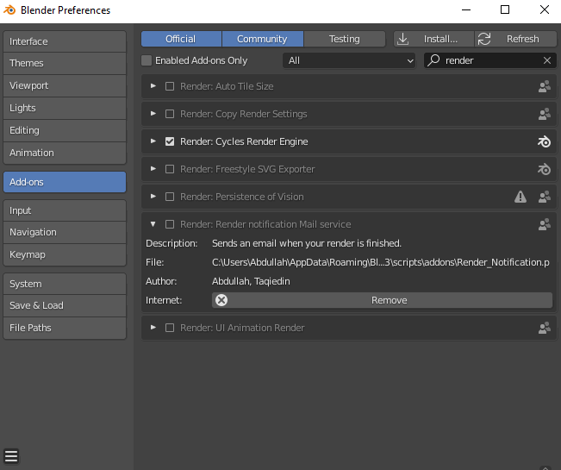Toggle Official add-ons filter
This screenshot has height=470, width=561.
click(181, 39)
